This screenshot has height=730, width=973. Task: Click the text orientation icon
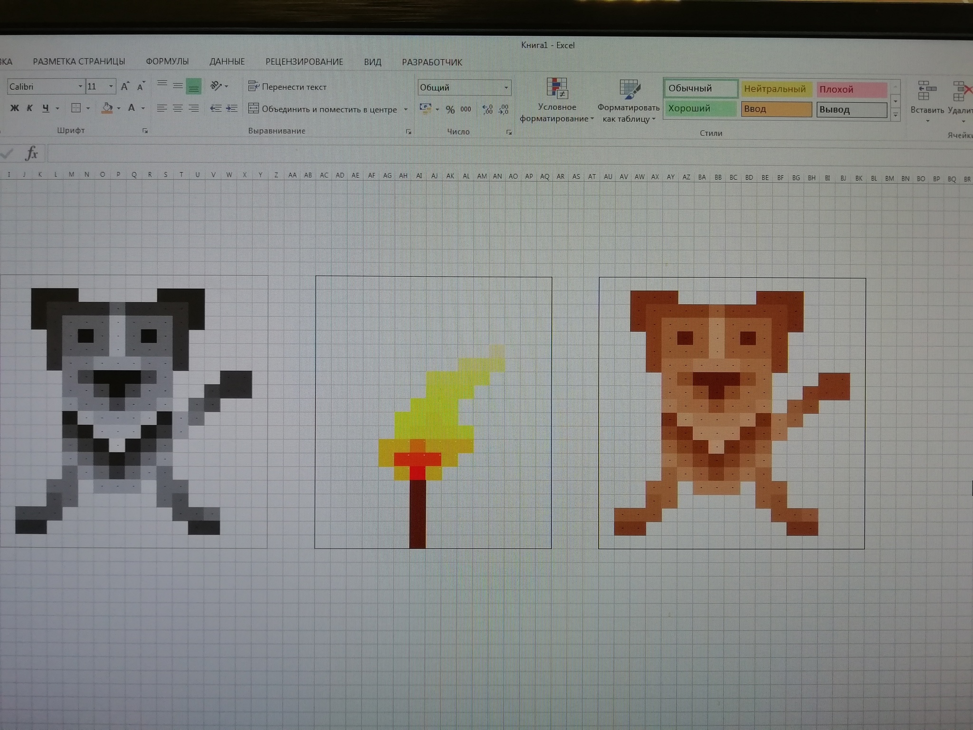click(x=216, y=86)
